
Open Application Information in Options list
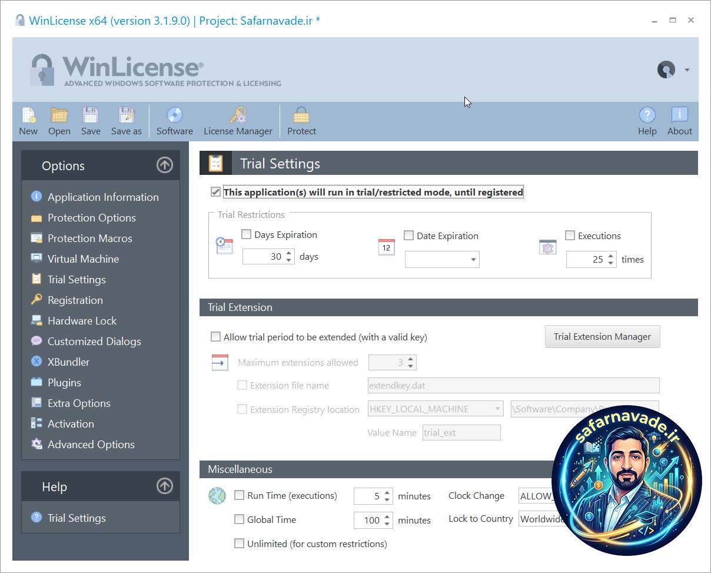point(103,197)
